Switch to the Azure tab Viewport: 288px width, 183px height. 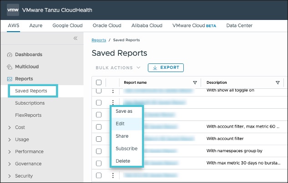pyautogui.click(x=36, y=25)
